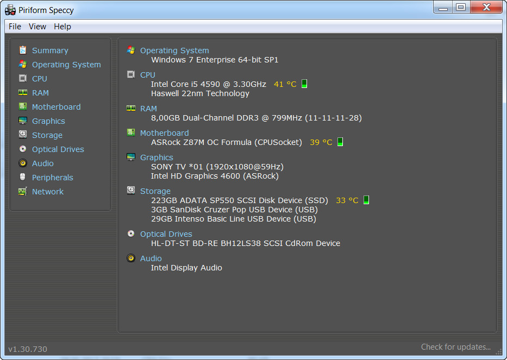This screenshot has width=507, height=360.
Task: Click the Audio speaker icon in sidebar
Action: tap(23, 163)
